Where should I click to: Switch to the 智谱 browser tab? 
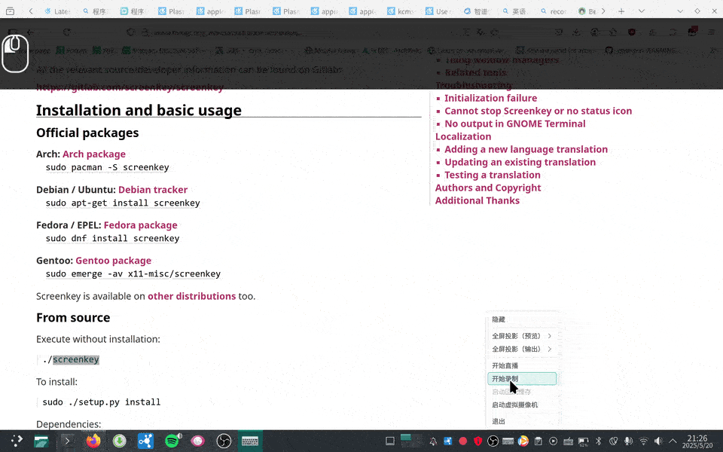(477, 11)
